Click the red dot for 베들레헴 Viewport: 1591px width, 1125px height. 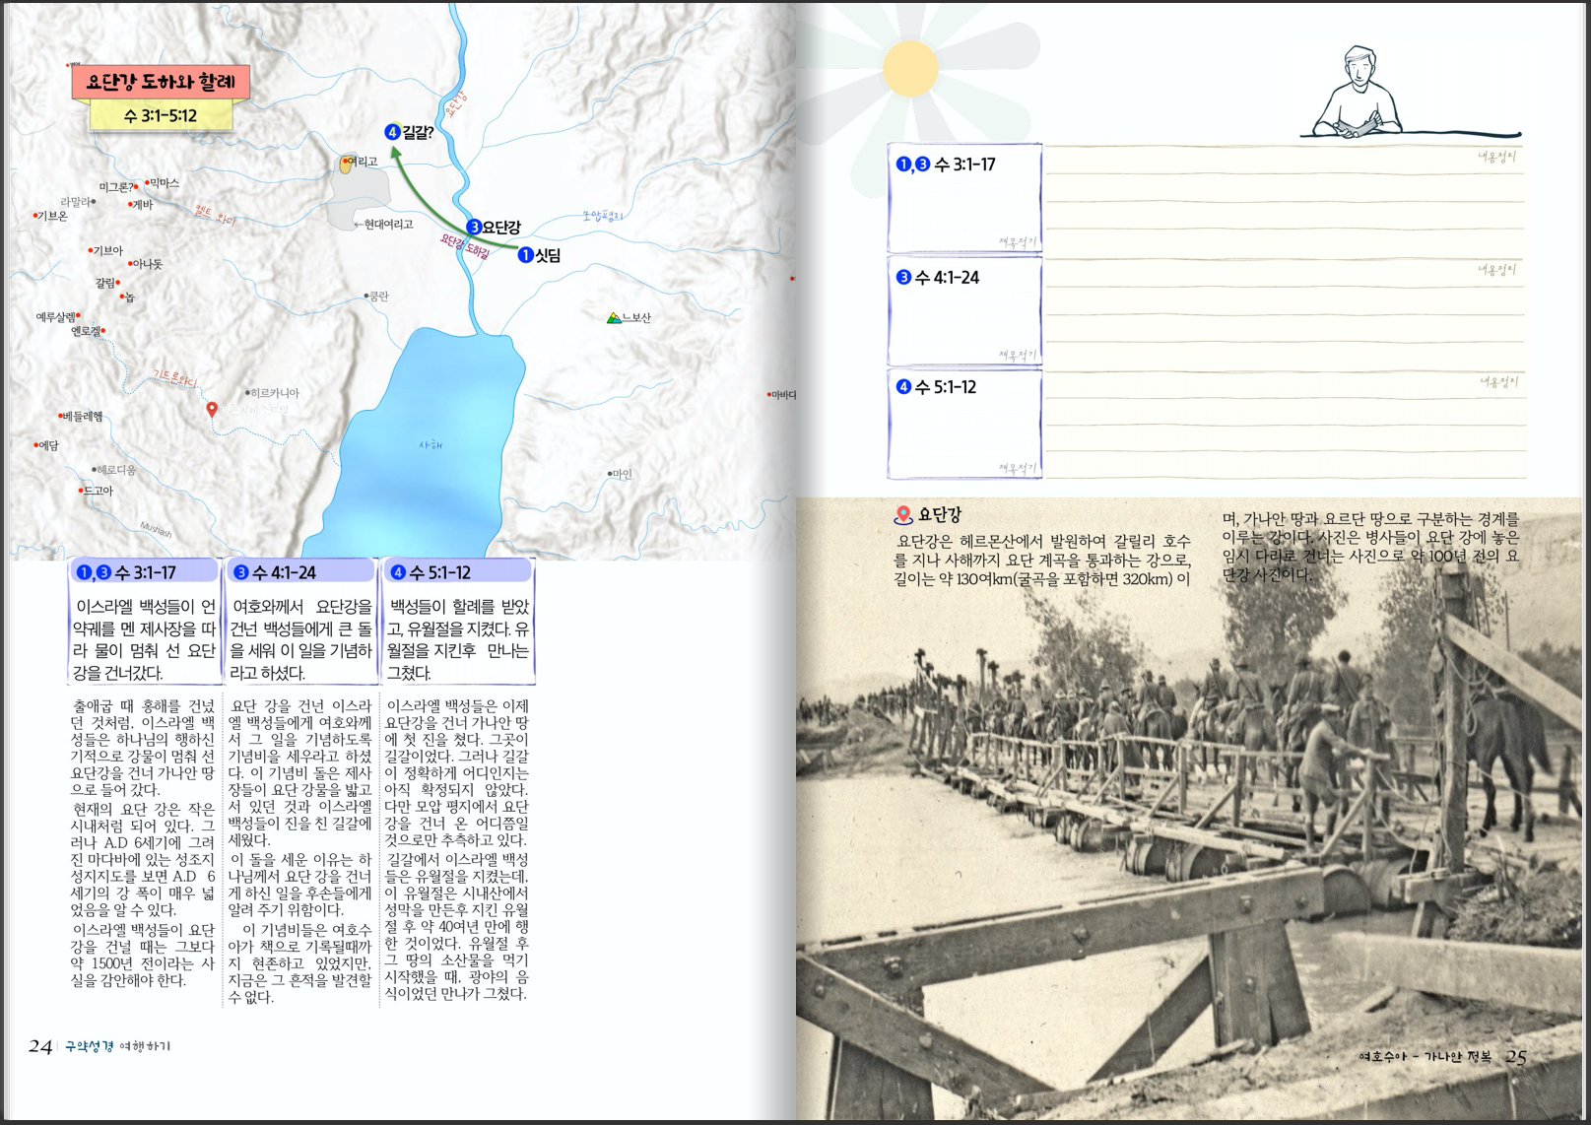pyautogui.click(x=60, y=417)
